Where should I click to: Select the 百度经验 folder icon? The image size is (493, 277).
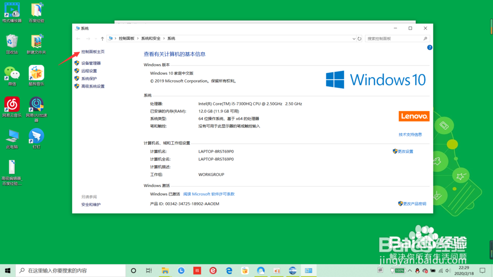click(36, 13)
